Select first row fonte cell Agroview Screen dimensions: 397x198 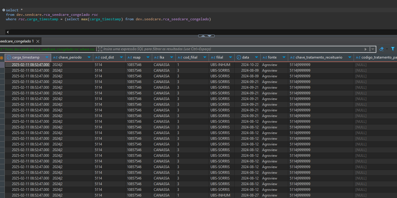274,65
